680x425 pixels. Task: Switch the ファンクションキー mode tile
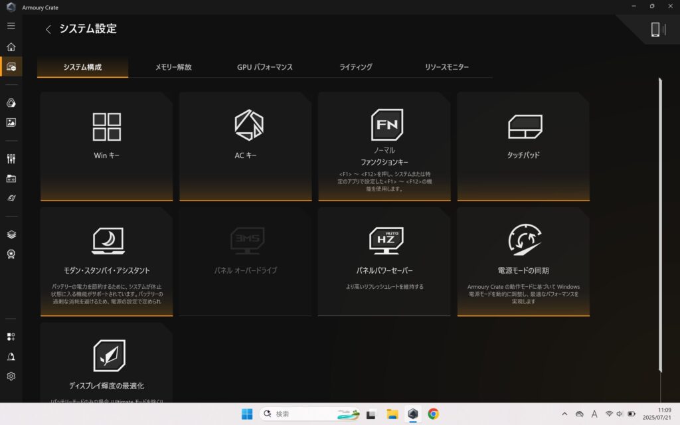[x=384, y=146]
